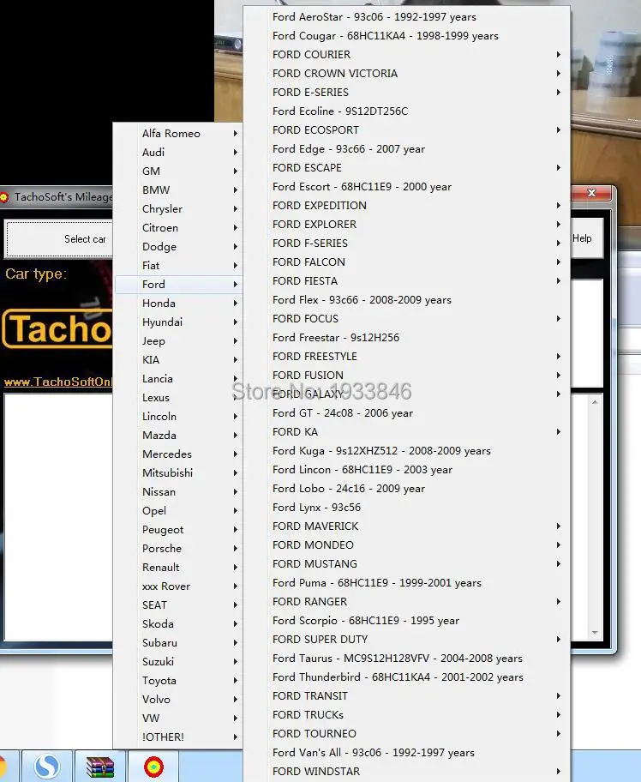This screenshot has width=641, height=782.
Task: Open the Alfa Romeo submenu
Action: click(178, 134)
